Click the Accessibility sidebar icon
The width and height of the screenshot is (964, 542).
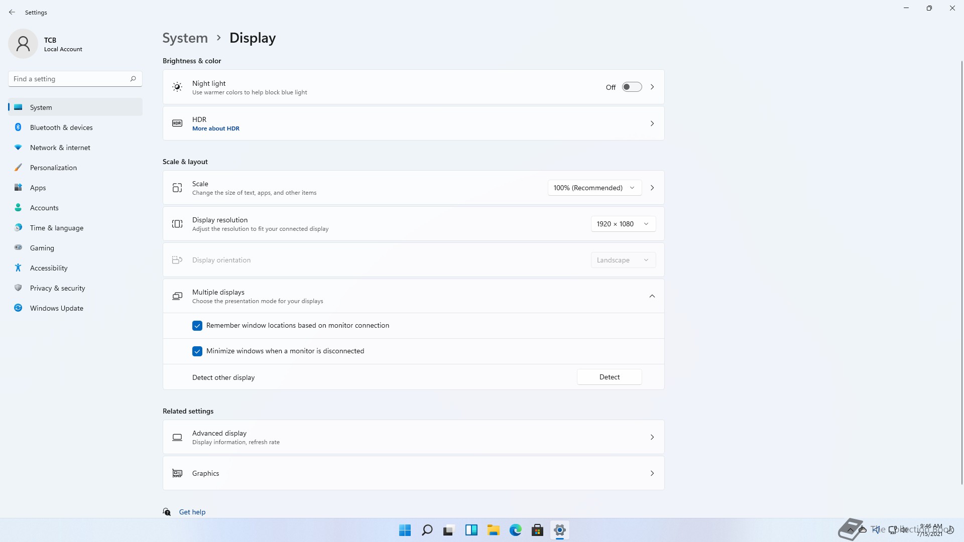18,268
